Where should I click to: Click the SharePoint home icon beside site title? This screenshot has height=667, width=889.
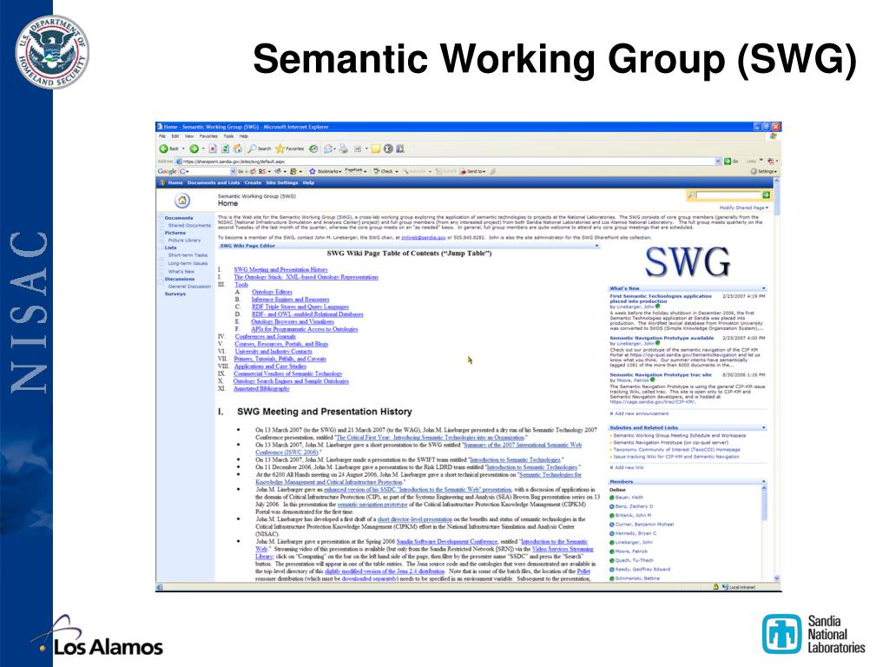click(182, 201)
